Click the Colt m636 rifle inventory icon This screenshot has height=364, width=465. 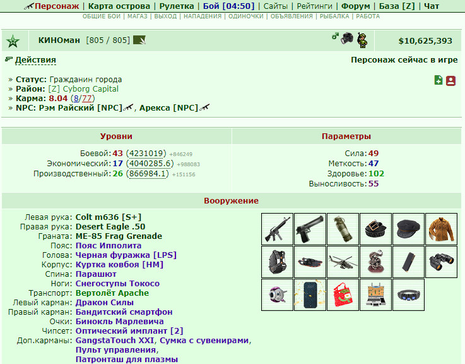[277, 229]
